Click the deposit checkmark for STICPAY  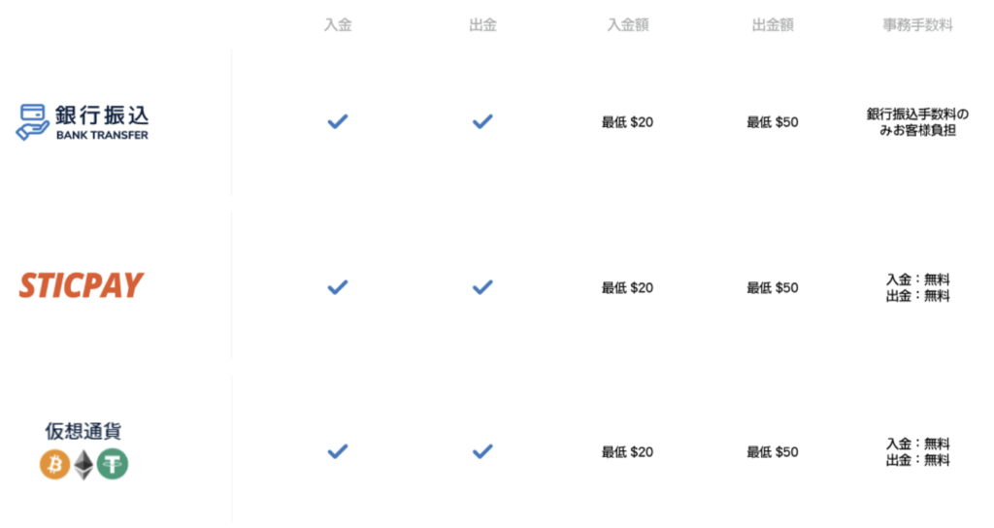click(337, 287)
